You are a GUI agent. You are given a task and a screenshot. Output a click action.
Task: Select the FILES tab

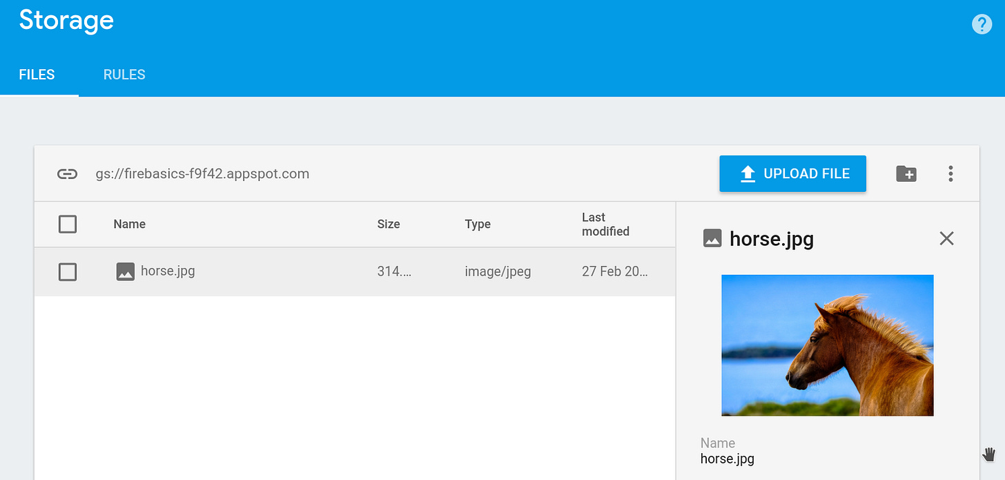tap(37, 74)
